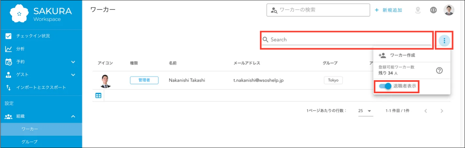The image size is (465, 148).
Task: Click the グループ column header
Action: point(330,63)
